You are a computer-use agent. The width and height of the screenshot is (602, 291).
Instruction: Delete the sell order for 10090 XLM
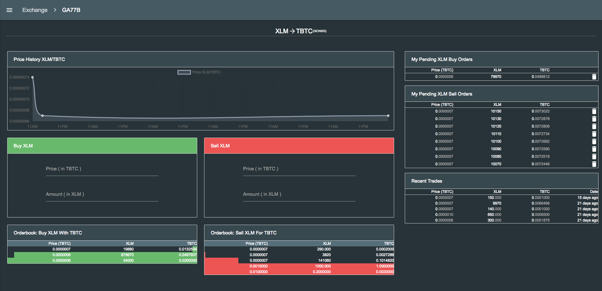coord(594,149)
